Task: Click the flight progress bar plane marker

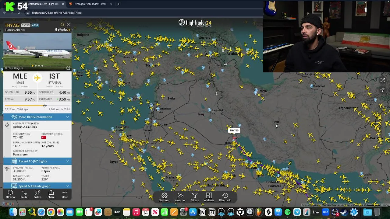Action: 45,106
